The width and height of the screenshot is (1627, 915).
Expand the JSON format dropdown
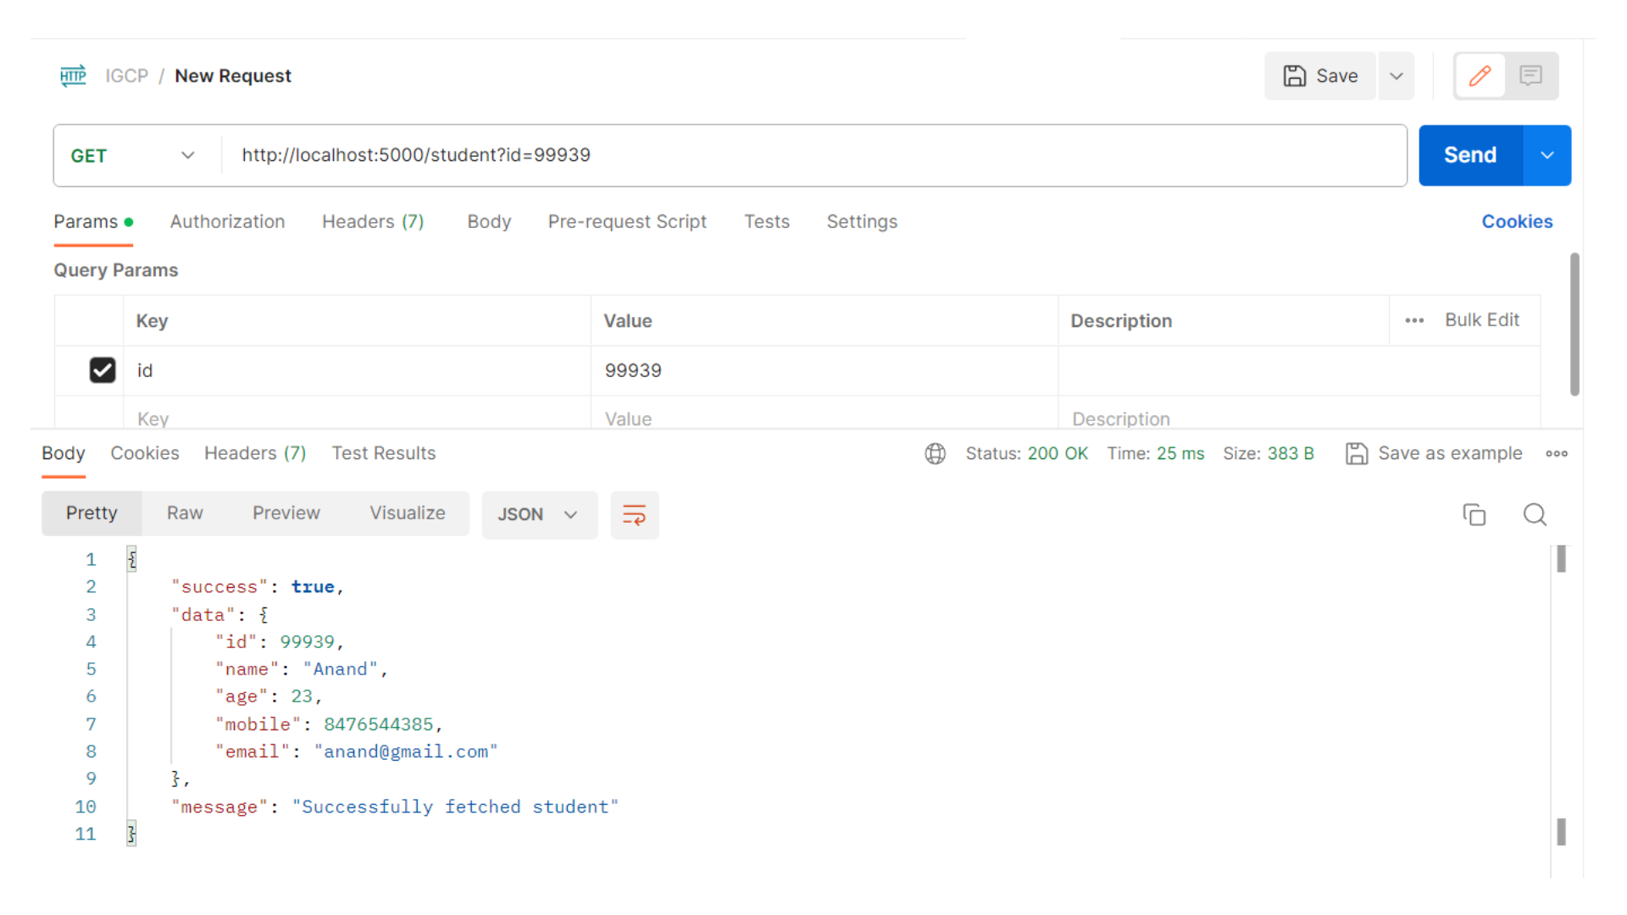pyautogui.click(x=570, y=514)
